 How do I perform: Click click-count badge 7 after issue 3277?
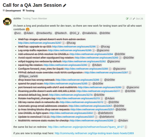[x=122, y=91]
